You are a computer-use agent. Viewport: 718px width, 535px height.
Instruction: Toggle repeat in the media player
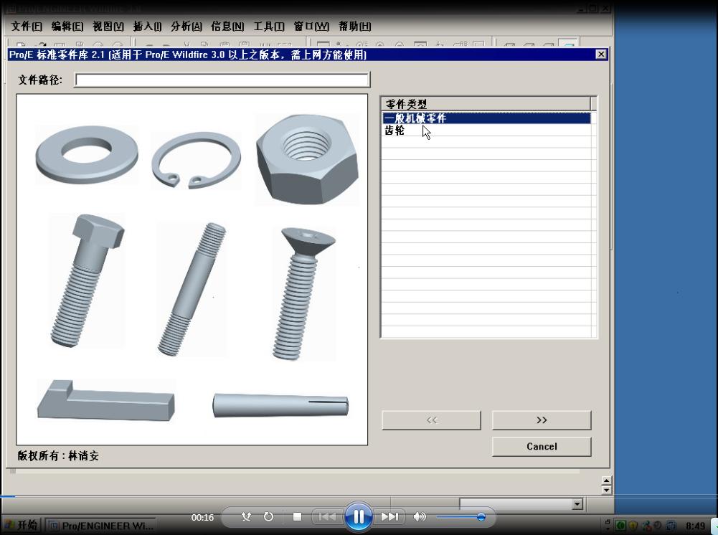pos(269,516)
